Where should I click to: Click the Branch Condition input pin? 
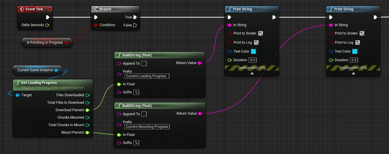tap(96, 25)
